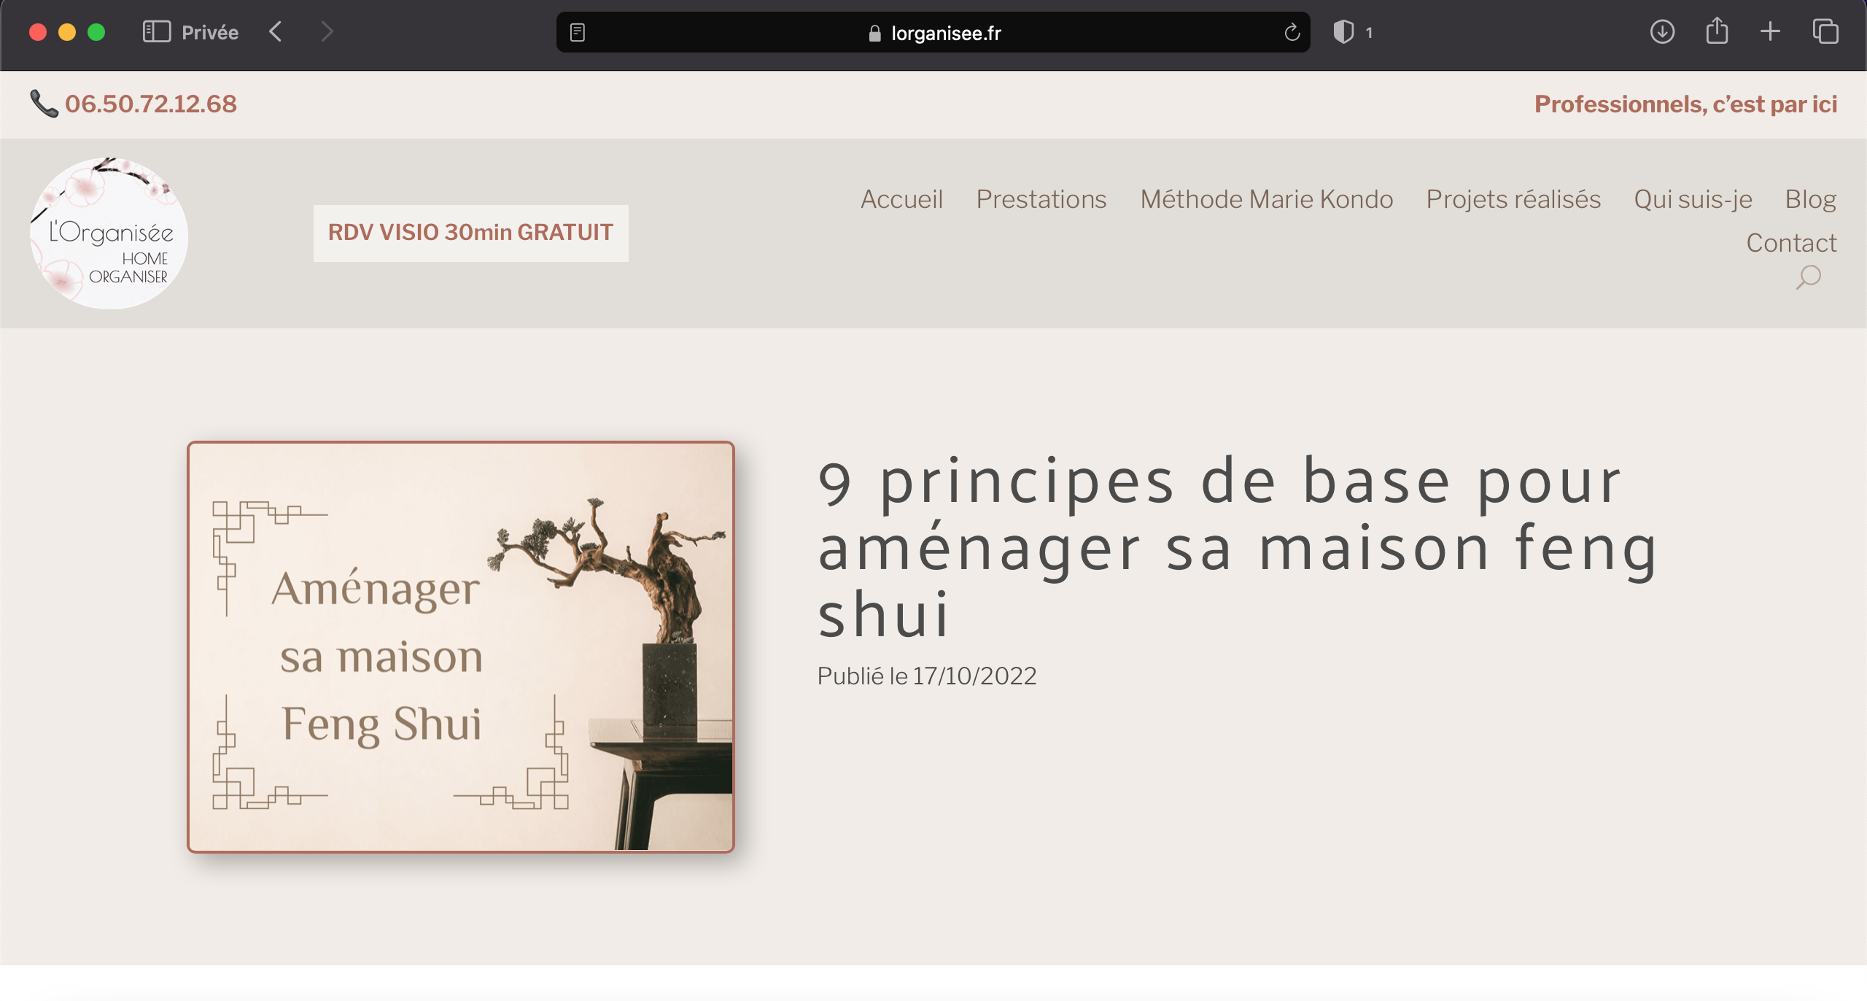Viewport: 1867px width, 1001px height.
Task: Open the Prestations menu
Action: click(x=1041, y=199)
